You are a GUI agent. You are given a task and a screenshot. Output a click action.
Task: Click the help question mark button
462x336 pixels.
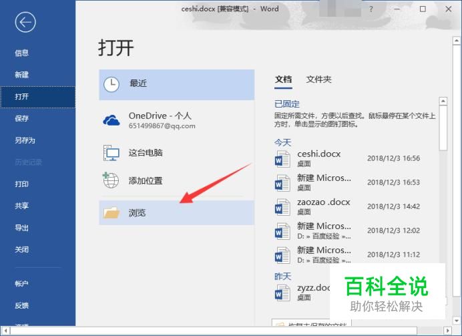[371, 9]
